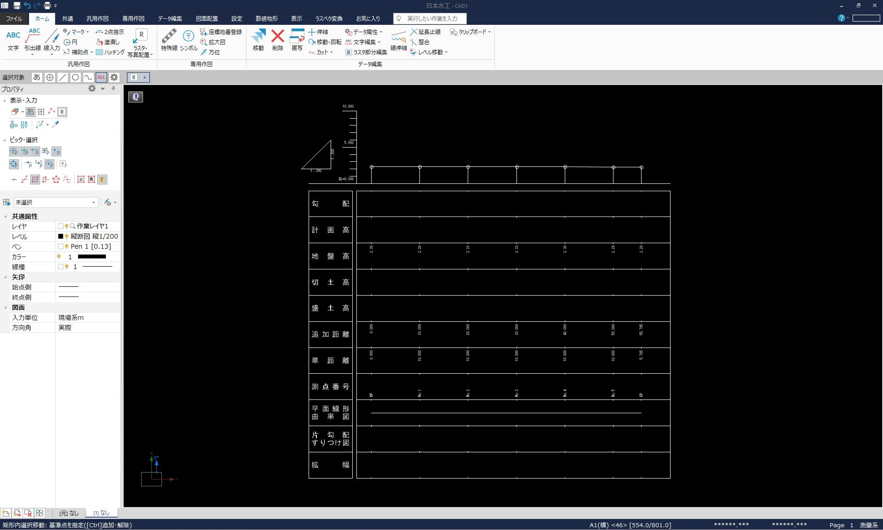Toggle rectangle selection mode in ピック・選択
The width and height of the screenshot is (883, 530).
tap(35, 179)
